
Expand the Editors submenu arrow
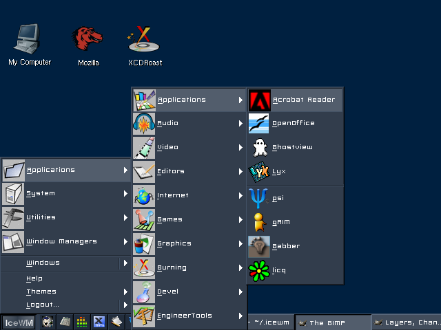pos(240,171)
